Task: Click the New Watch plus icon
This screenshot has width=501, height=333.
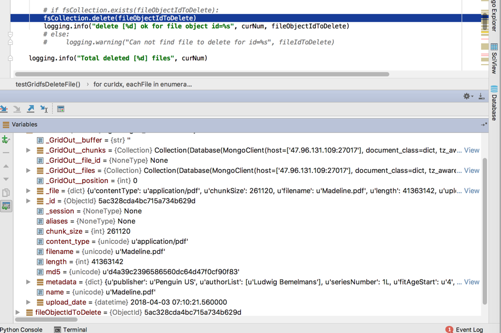Action: [6, 139]
